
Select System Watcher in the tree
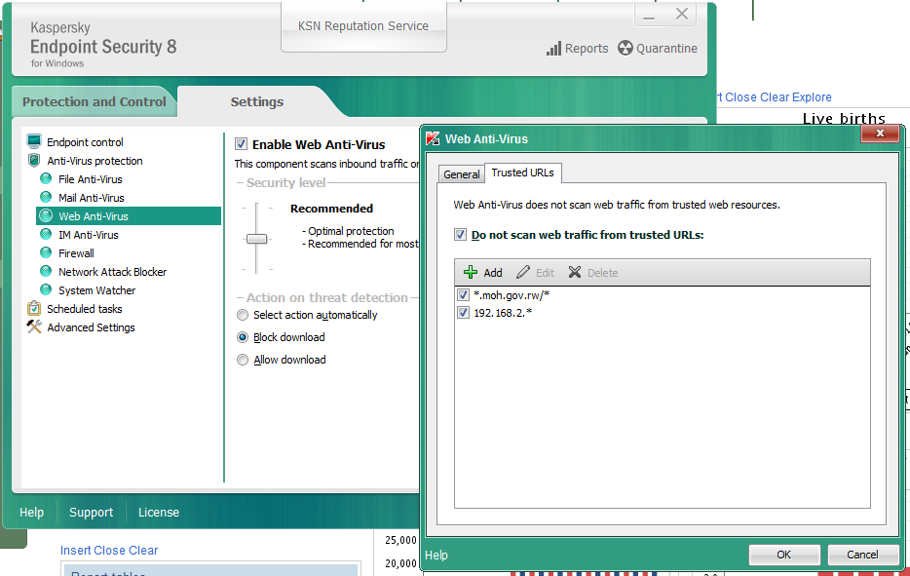96,289
